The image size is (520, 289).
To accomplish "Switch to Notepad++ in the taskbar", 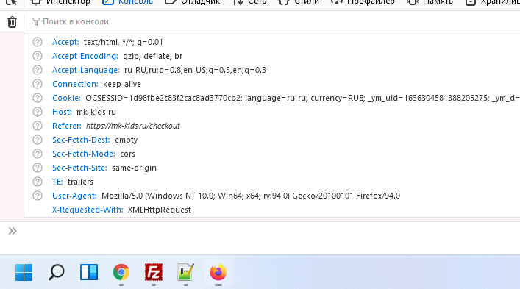I will (x=185, y=272).
